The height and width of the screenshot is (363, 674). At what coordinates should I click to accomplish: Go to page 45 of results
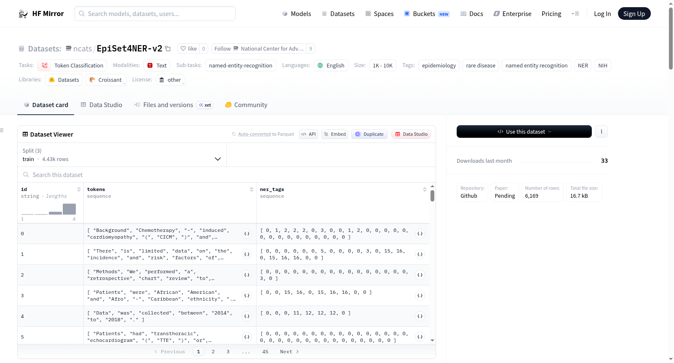click(x=265, y=352)
